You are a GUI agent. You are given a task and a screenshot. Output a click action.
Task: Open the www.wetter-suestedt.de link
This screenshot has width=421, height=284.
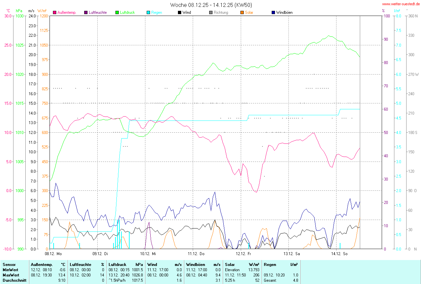(x=401, y=4)
